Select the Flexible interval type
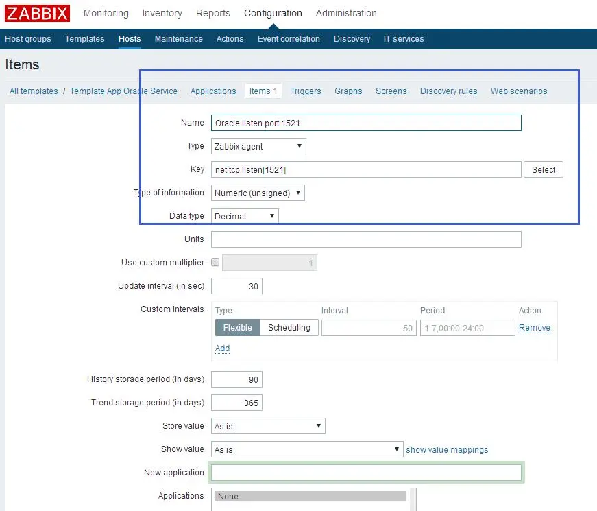 238,328
